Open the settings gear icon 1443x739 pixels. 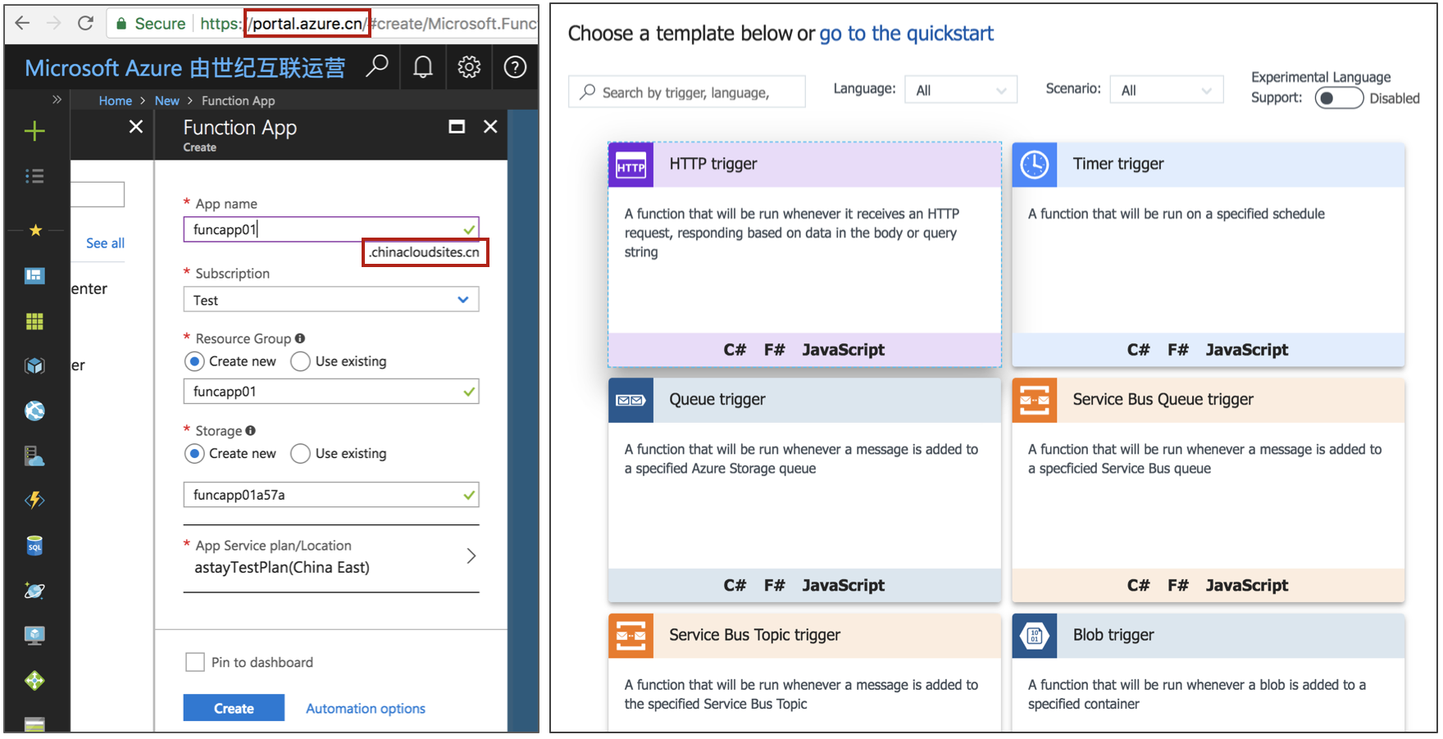tap(469, 67)
